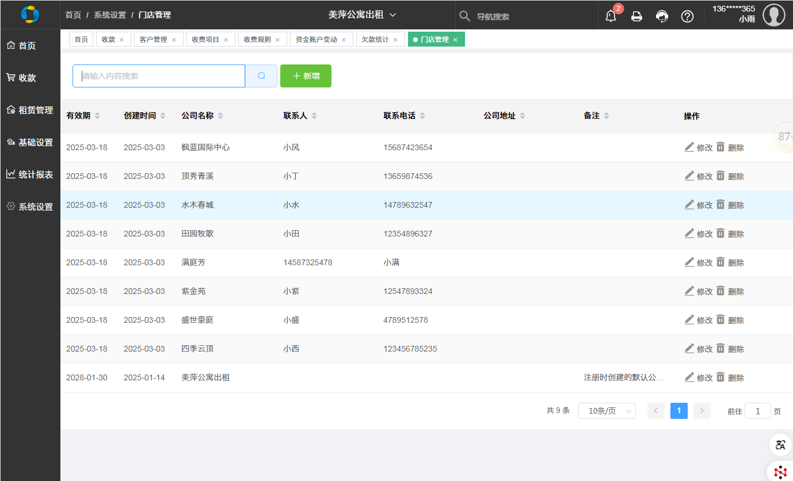Sort by 公司名称 column arrows

click(220, 116)
